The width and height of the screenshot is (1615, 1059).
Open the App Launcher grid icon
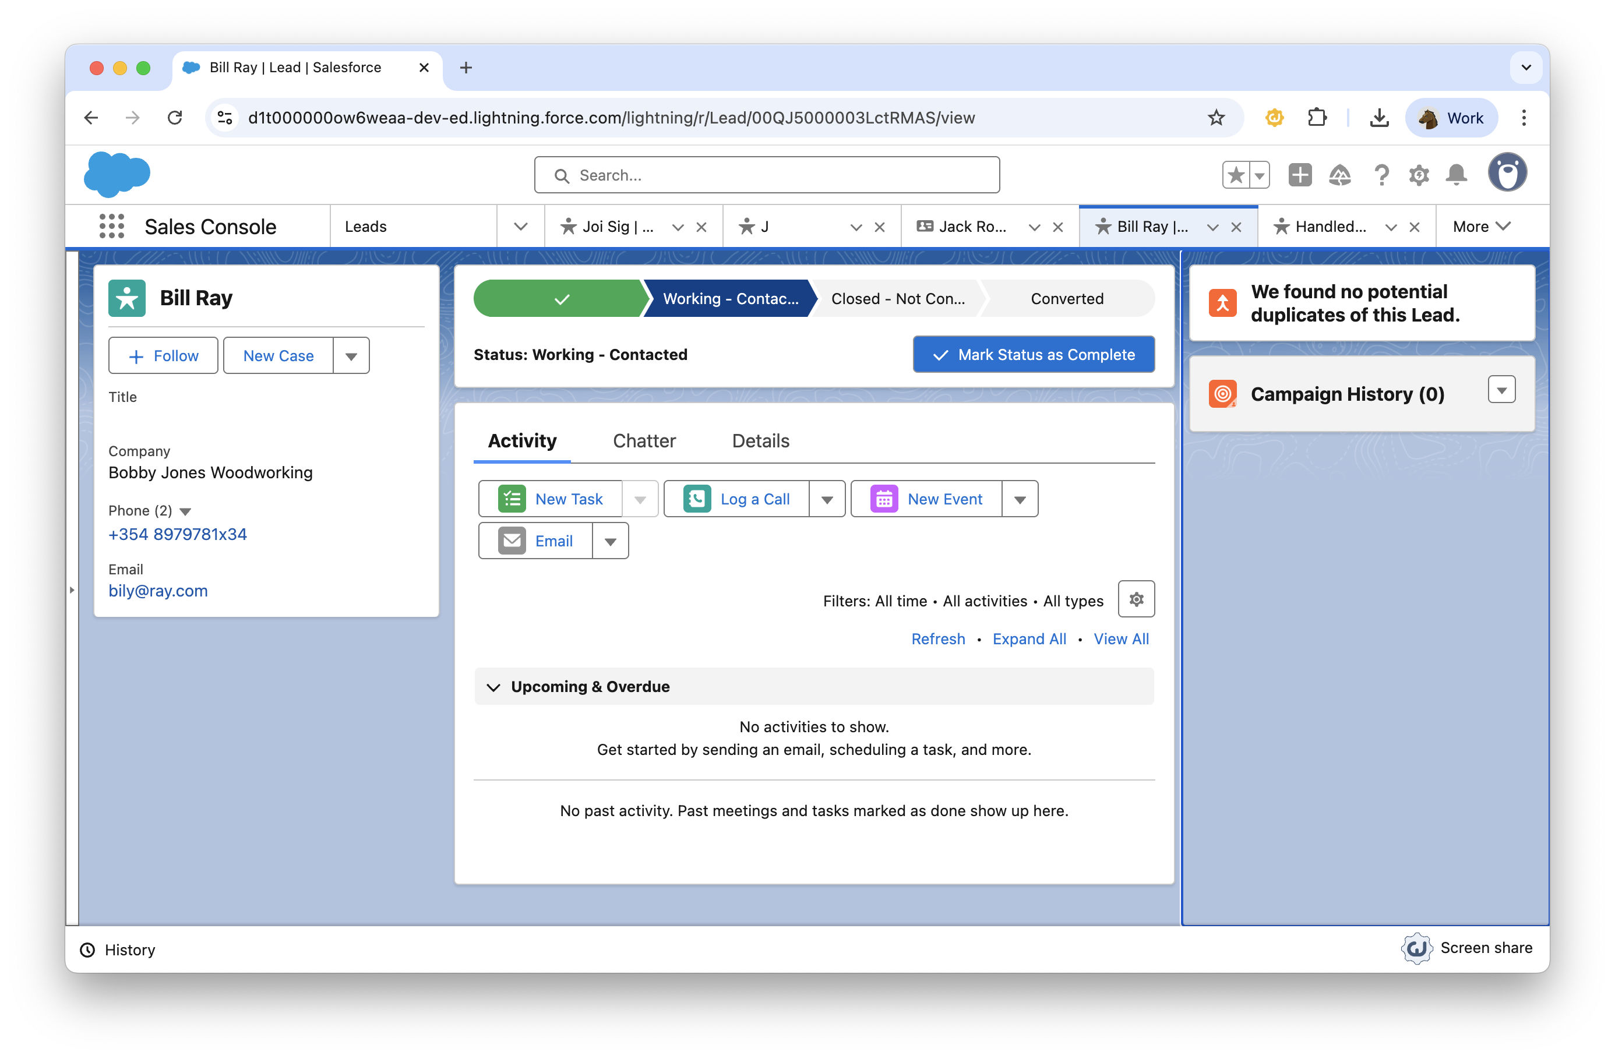[x=111, y=227]
